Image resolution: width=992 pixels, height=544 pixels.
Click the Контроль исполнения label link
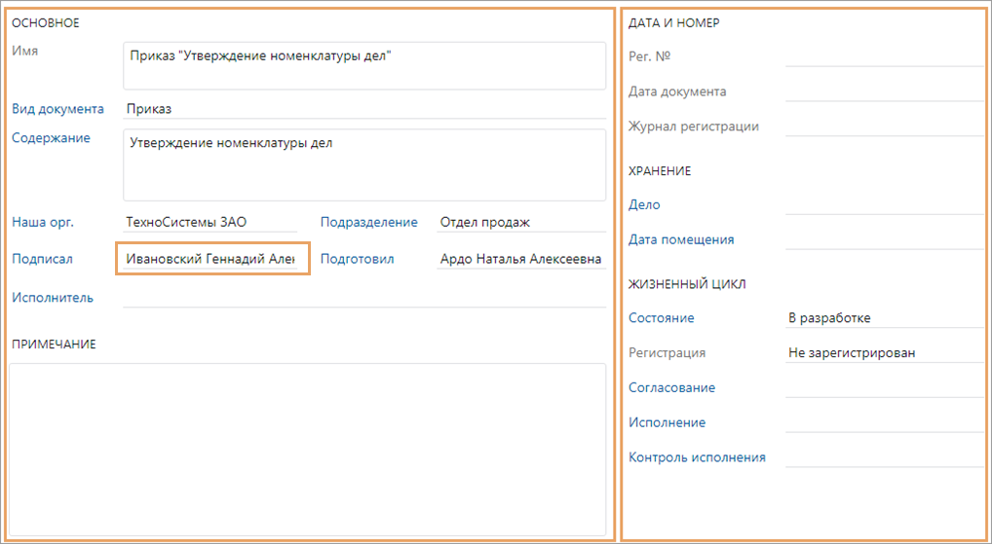(x=697, y=457)
